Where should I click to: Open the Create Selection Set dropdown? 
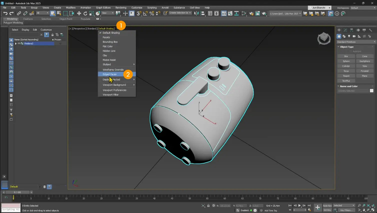(x=180, y=13)
